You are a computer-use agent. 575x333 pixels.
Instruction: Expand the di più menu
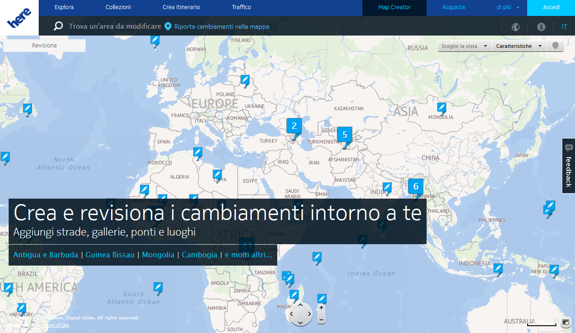coord(508,7)
